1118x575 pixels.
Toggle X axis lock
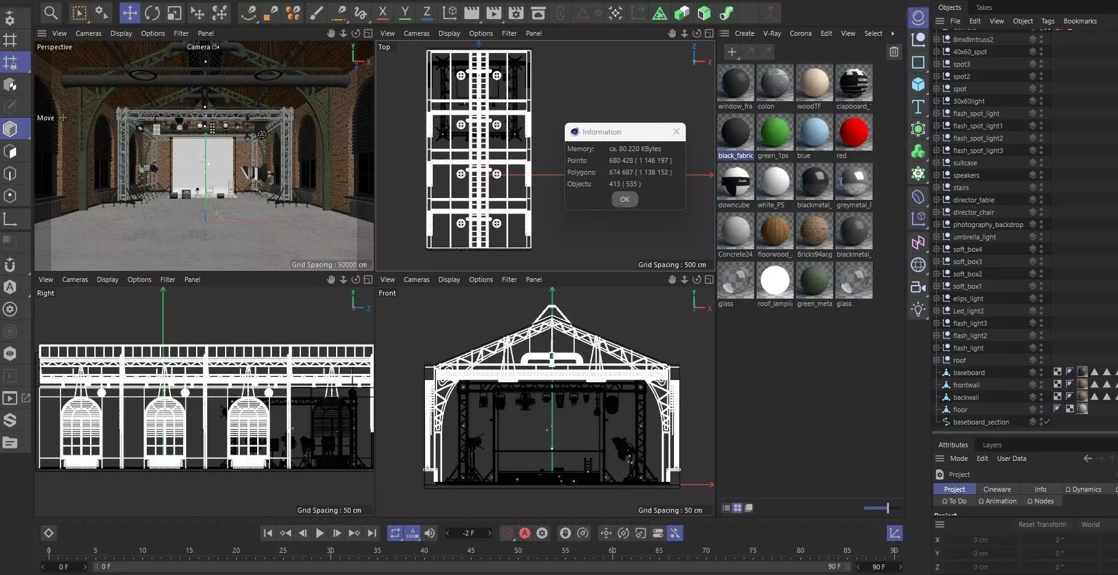tap(383, 13)
